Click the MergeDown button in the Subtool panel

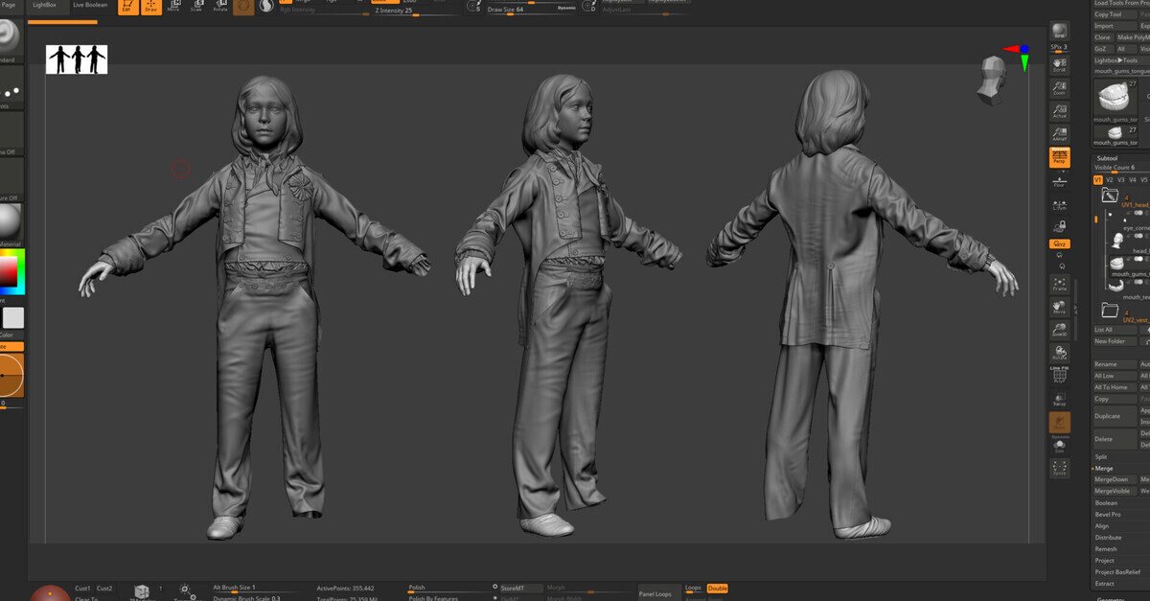click(x=1110, y=479)
